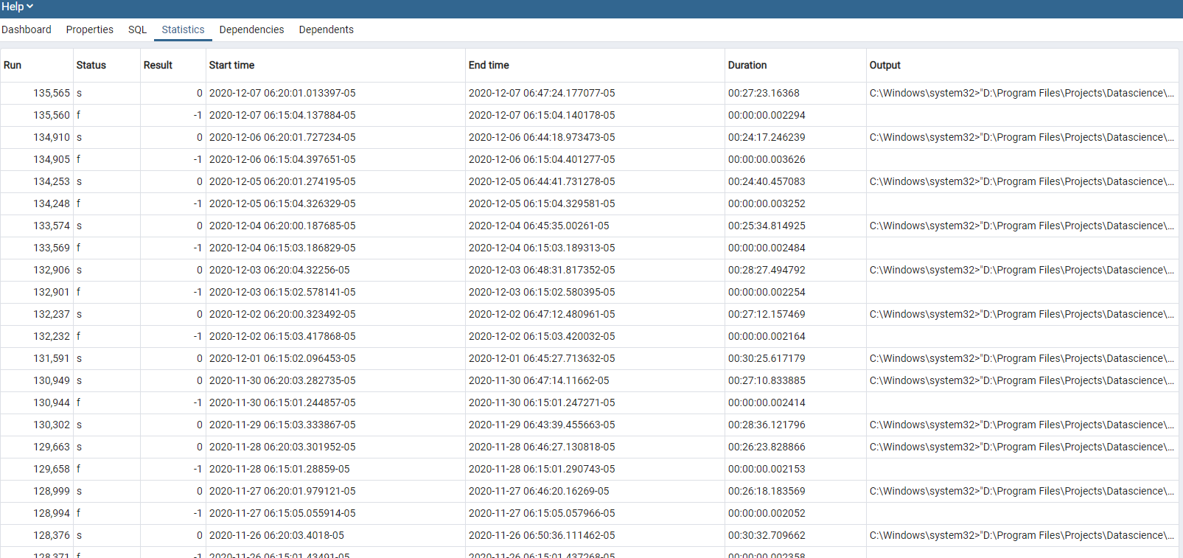This screenshot has height=558, width=1183.
Task: Click the Output column header
Action: (x=884, y=65)
